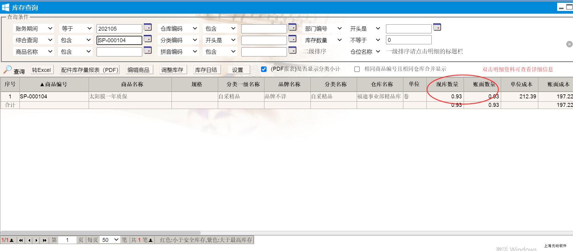The width and height of the screenshot is (573, 251).
Task: Sort by 商品编号 column header
Action: (x=54, y=84)
